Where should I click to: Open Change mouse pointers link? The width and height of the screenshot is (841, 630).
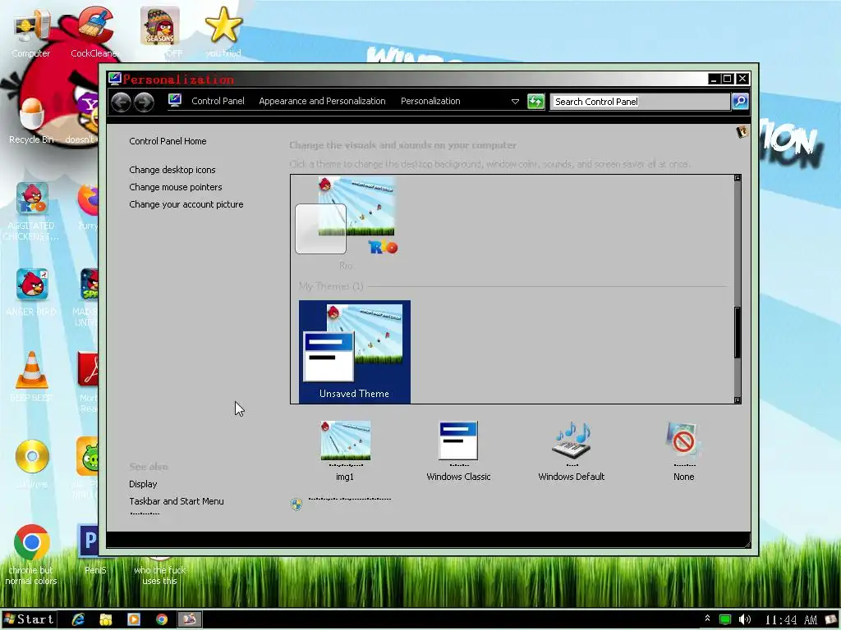click(x=176, y=187)
